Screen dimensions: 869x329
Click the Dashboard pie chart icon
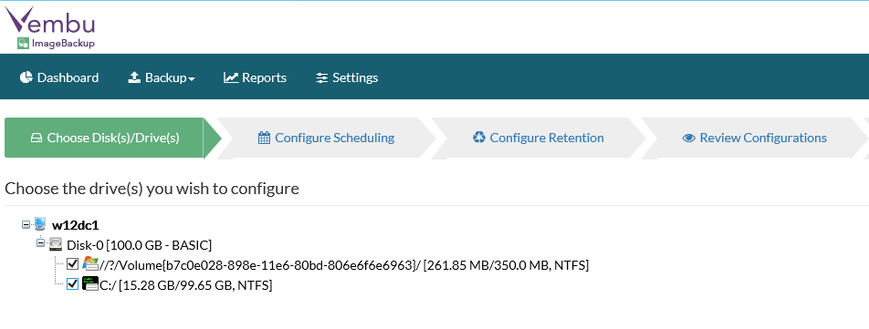point(26,77)
